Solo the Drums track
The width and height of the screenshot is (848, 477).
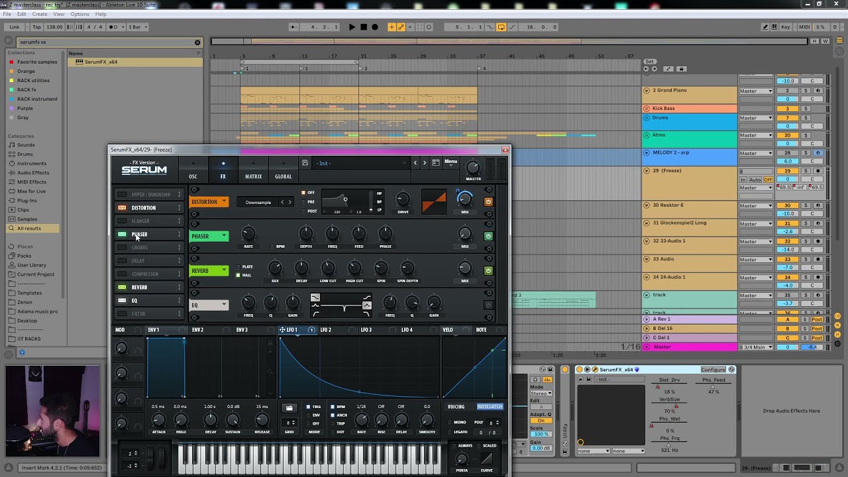click(806, 118)
